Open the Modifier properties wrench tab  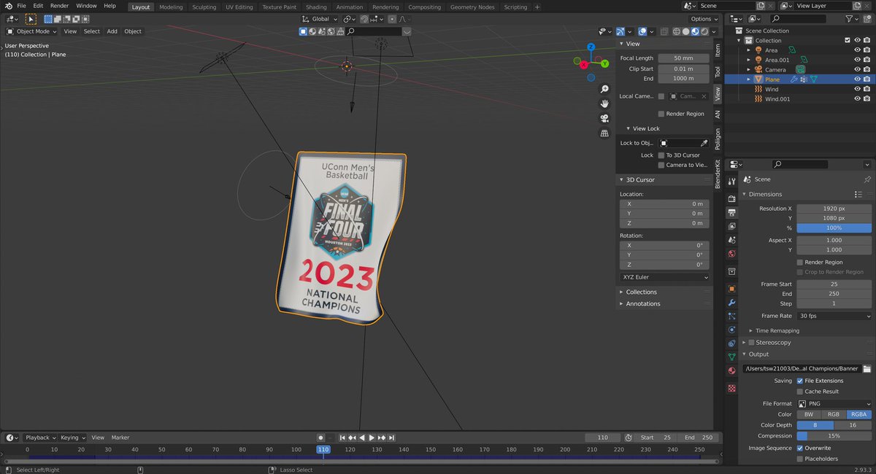[731, 303]
